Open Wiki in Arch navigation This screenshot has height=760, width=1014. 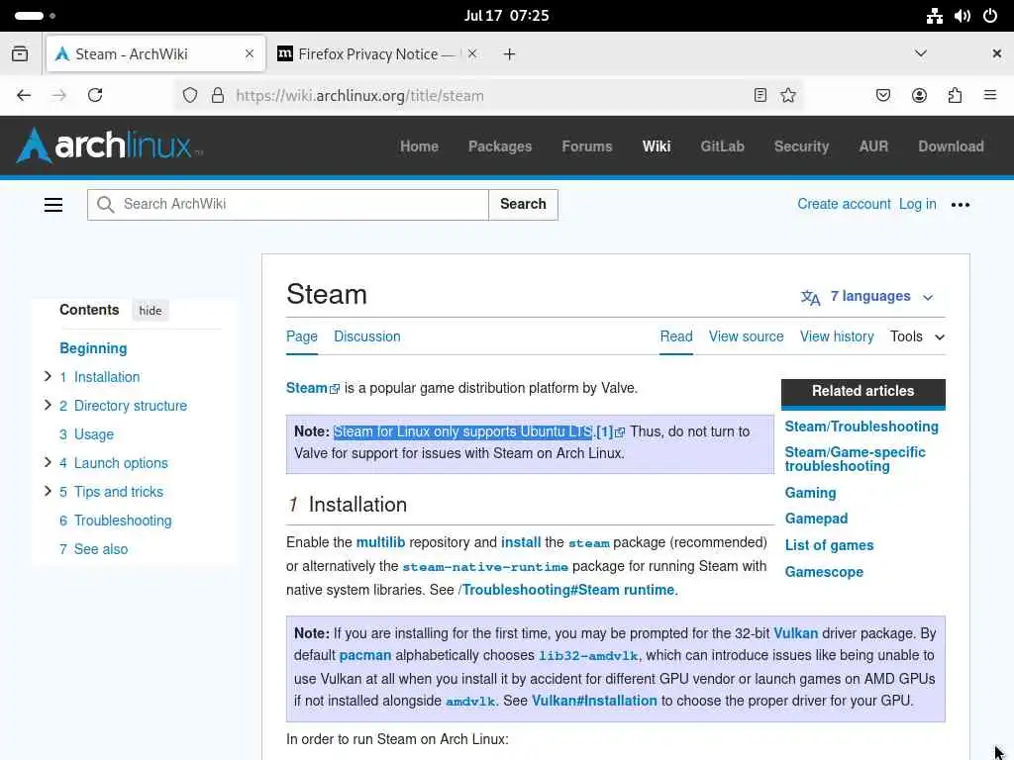[657, 146]
